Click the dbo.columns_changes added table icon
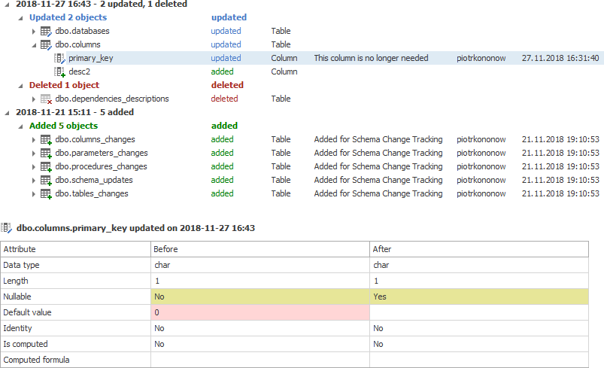This screenshot has height=368, width=604. (x=46, y=140)
